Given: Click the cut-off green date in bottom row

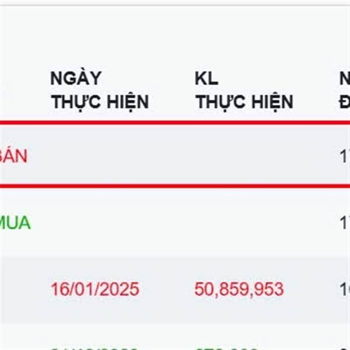Looking at the screenshot, I should tap(94, 349).
